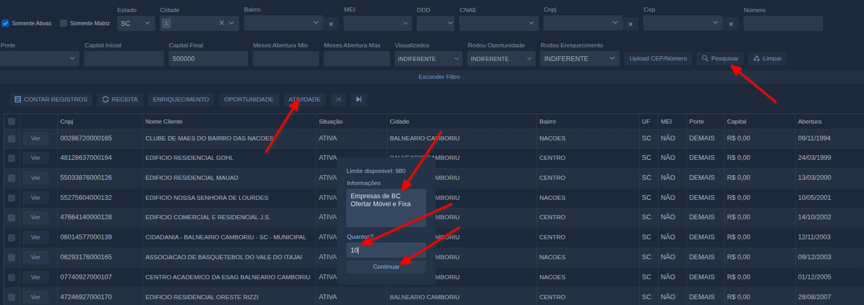Focus the Quantos? number field
The width and height of the screenshot is (864, 305).
(386, 250)
